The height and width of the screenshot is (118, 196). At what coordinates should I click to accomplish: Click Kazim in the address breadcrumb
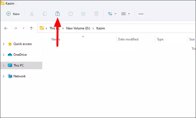[x=101, y=28]
